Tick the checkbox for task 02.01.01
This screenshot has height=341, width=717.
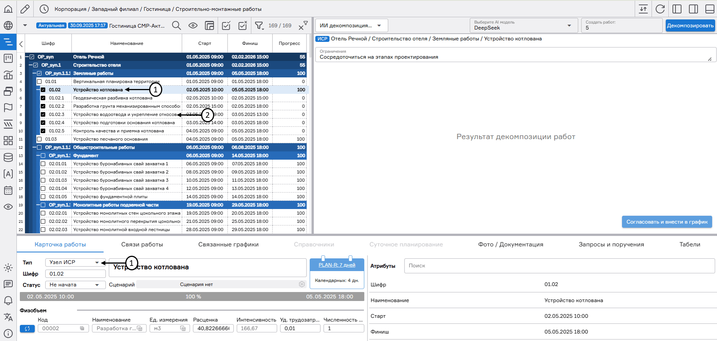[x=43, y=164]
